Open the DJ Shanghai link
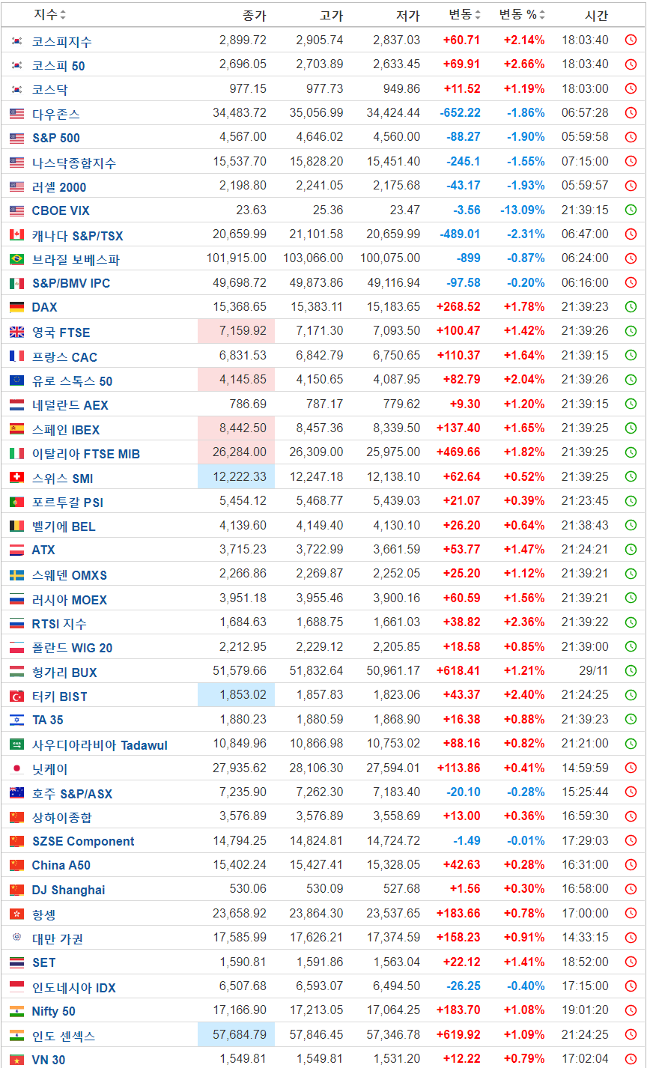Viewport: 647px width, 1068px height. (69, 890)
